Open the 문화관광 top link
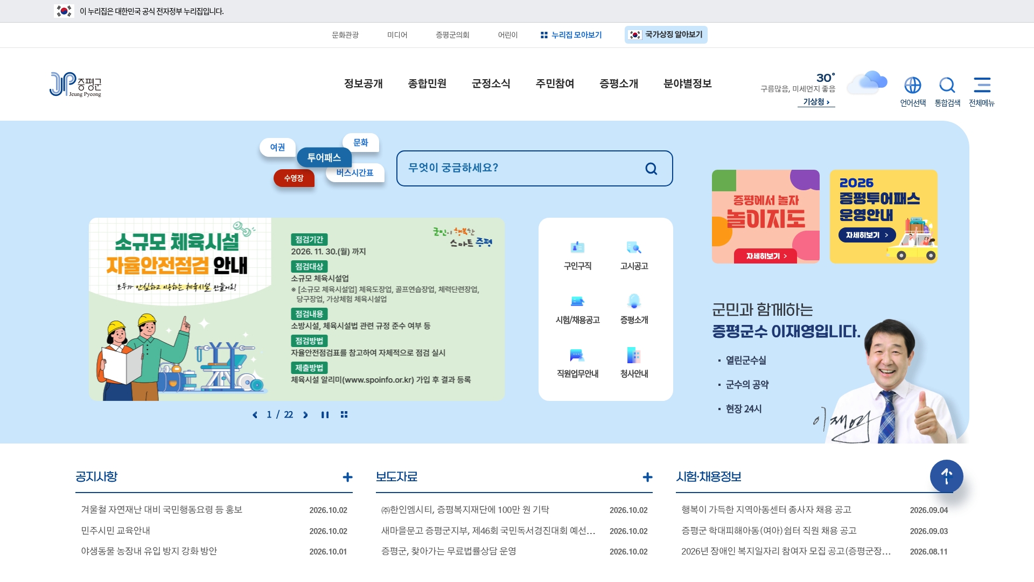The image size is (1034, 582). click(345, 35)
